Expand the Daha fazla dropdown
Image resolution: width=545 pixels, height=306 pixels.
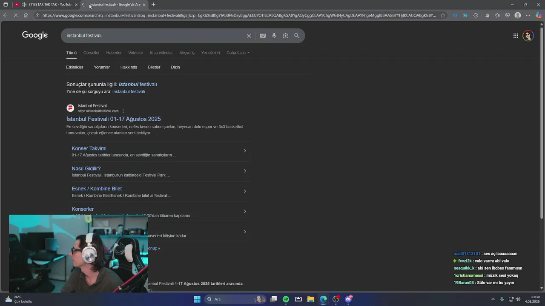click(238, 53)
